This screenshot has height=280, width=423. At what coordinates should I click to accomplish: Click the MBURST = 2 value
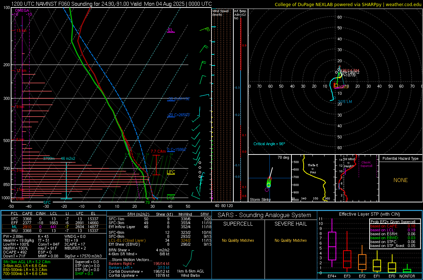coord(75,248)
